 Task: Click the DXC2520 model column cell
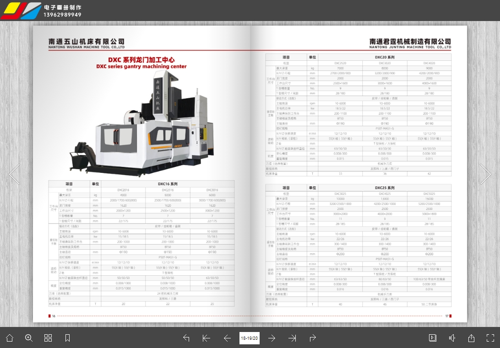coord(340,64)
